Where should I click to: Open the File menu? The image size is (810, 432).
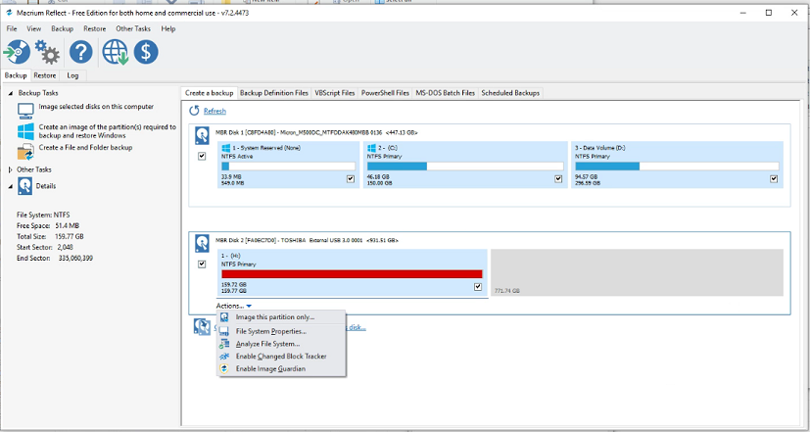12,29
